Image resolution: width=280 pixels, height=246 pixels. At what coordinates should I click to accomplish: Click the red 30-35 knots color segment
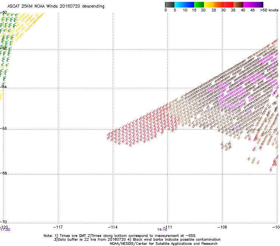tap(229, 5)
